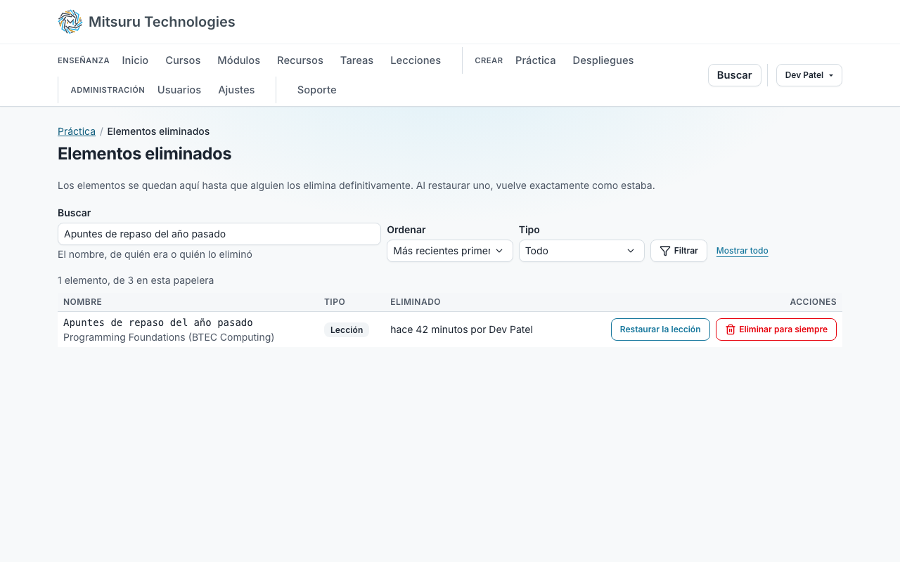Select Tareas in the nav bar

click(x=356, y=60)
